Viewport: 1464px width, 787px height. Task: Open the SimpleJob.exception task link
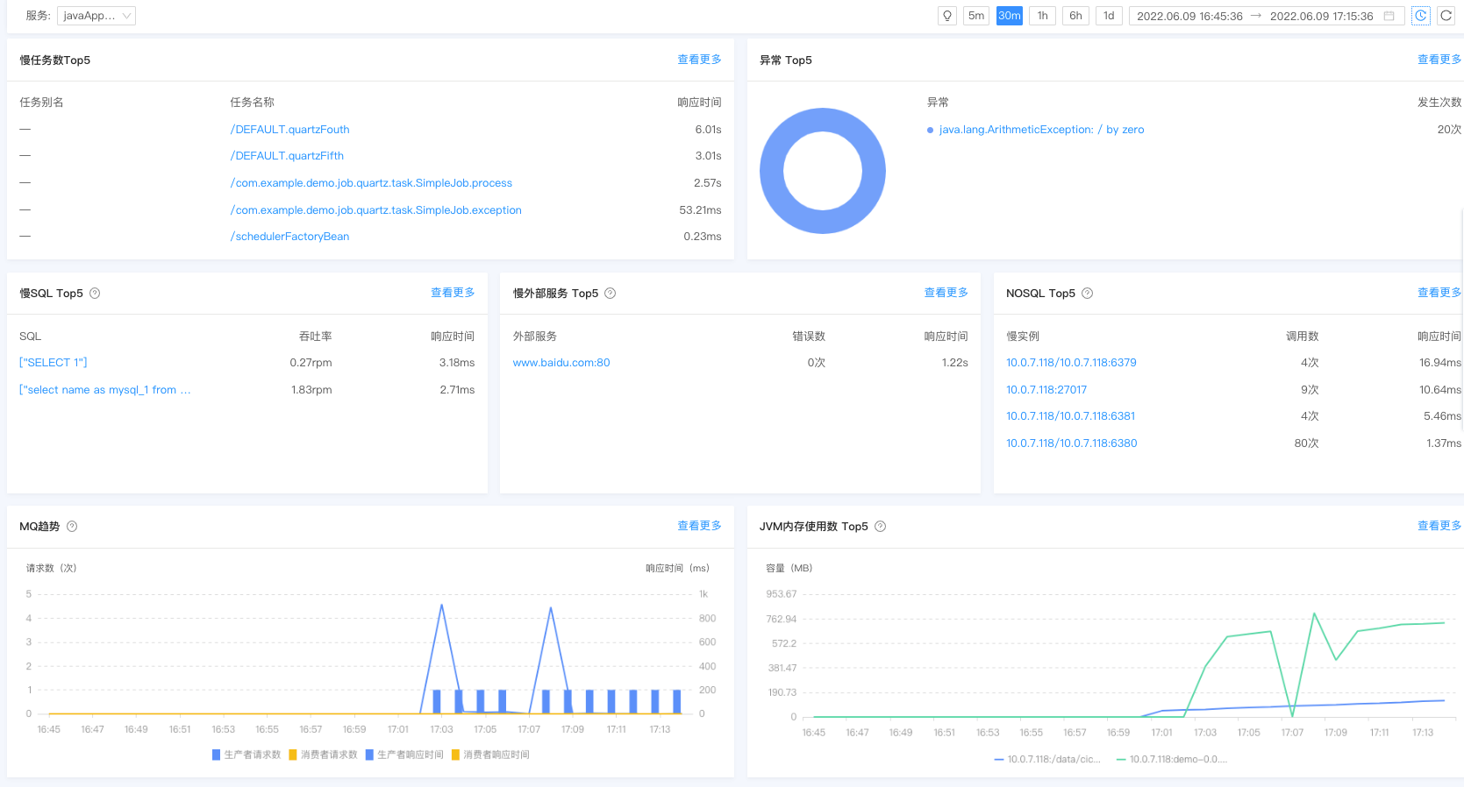click(375, 210)
